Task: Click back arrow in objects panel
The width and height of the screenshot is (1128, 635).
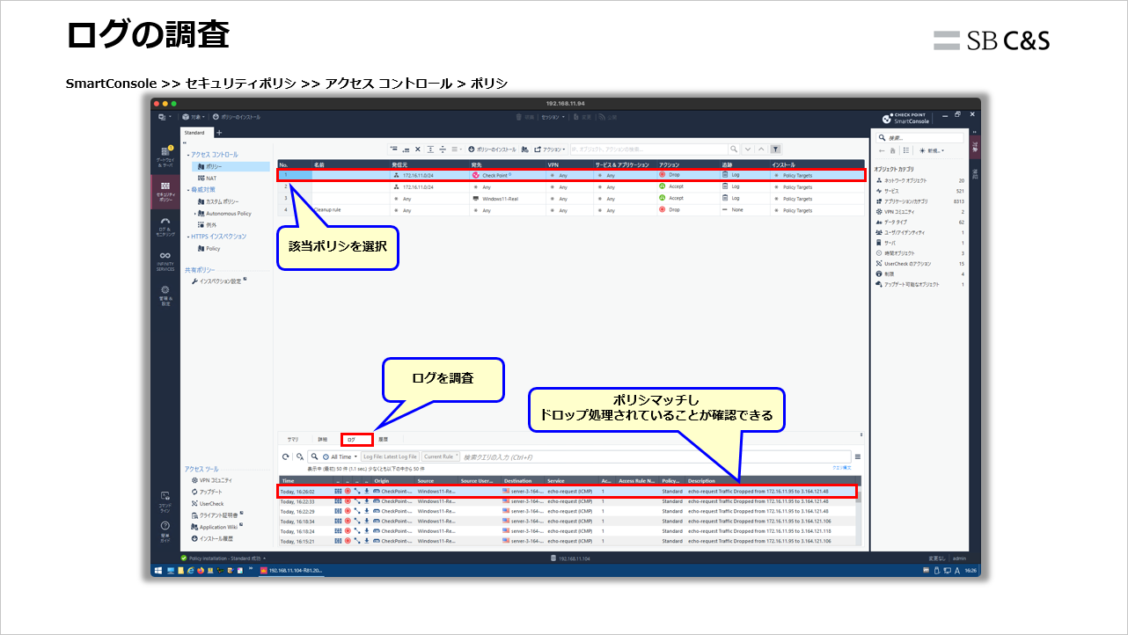Action: click(x=883, y=150)
